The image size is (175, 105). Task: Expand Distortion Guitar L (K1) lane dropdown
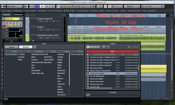(60, 35)
